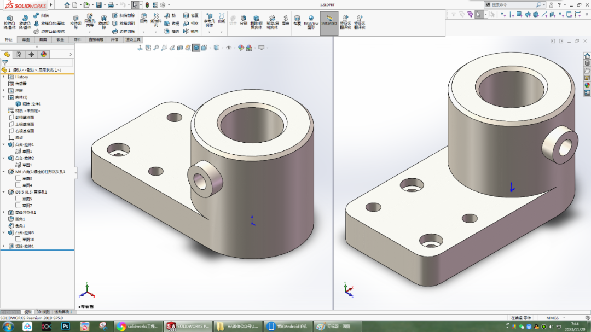This screenshot has width=591, height=332.
Task: Select 材质 <未指定> material entry
Action: point(27,111)
